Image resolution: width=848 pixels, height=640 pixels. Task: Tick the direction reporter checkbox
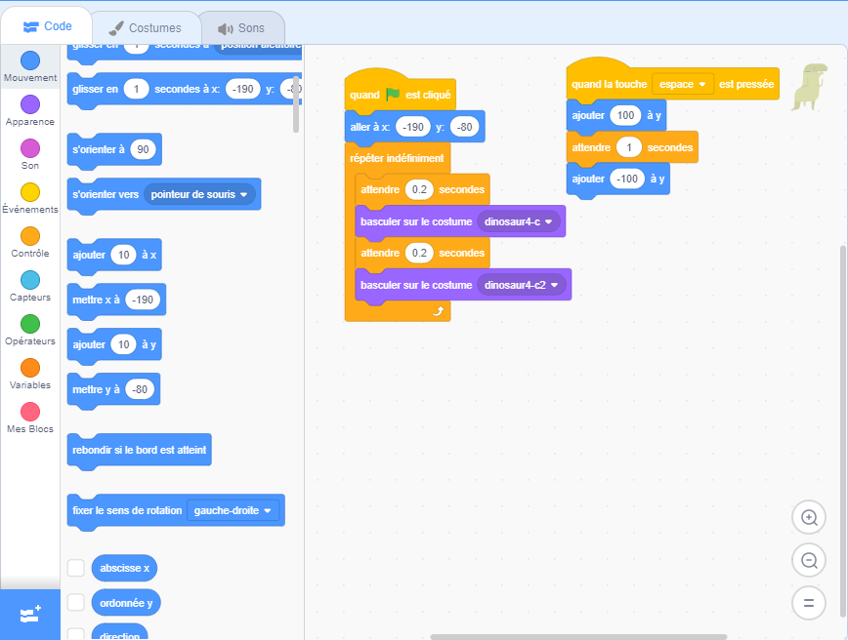(x=75, y=634)
